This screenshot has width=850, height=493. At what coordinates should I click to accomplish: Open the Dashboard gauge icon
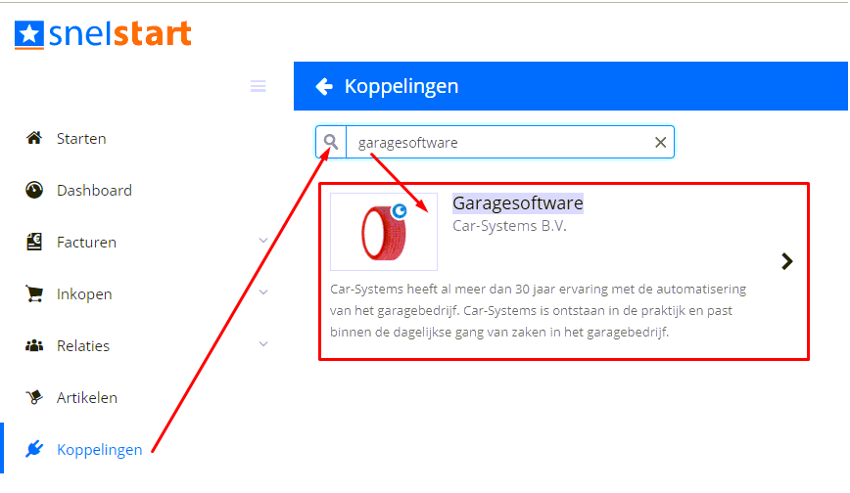[x=34, y=190]
